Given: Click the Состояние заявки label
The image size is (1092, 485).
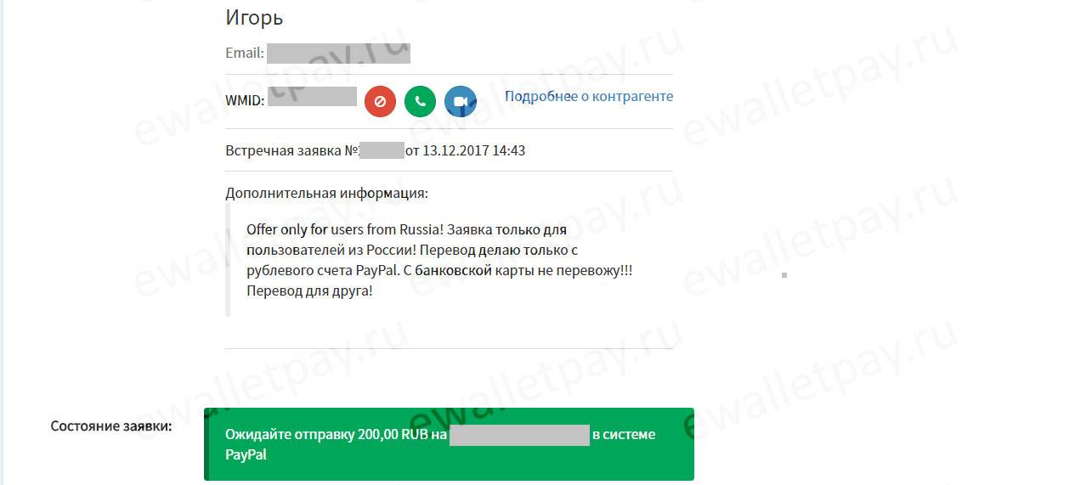Looking at the screenshot, I should (111, 426).
